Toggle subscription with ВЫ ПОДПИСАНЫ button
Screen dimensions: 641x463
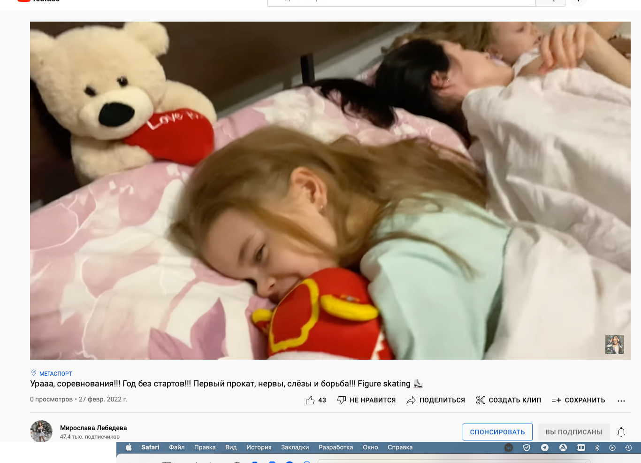tap(573, 432)
